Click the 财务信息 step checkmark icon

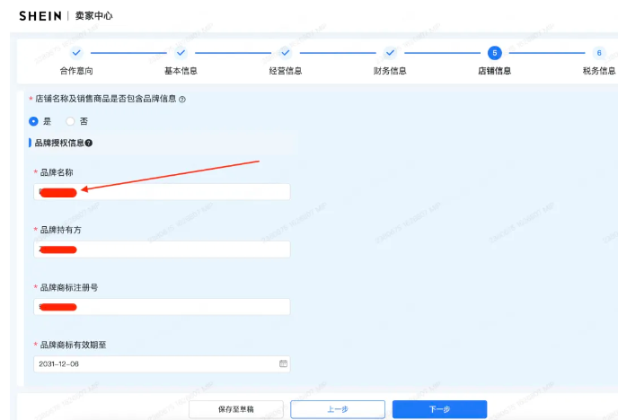pyautogui.click(x=390, y=52)
